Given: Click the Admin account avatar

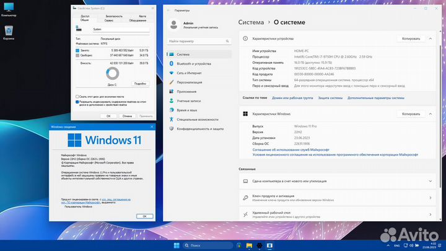Looking at the screenshot, I should click(173, 25).
